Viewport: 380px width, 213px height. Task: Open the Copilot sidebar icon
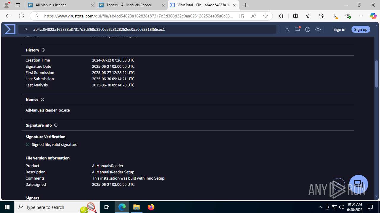[373, 16]
